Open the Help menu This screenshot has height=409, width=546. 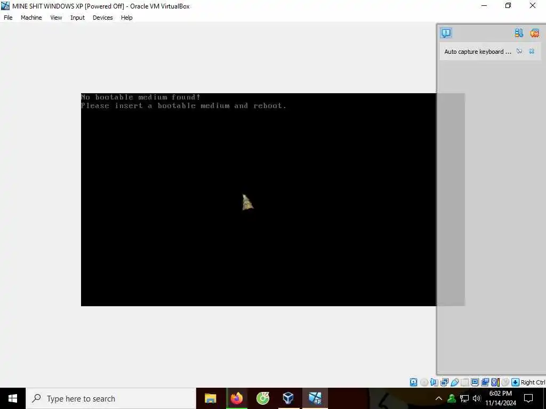[126, 18]
